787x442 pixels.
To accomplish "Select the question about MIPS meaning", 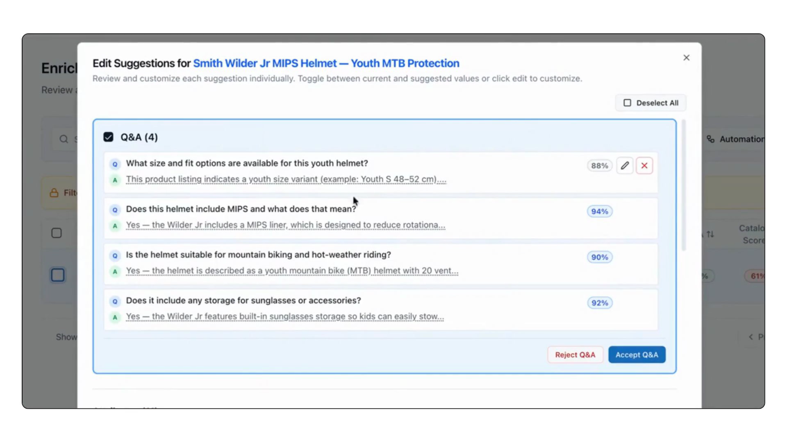I will click(x=241, y=209).
